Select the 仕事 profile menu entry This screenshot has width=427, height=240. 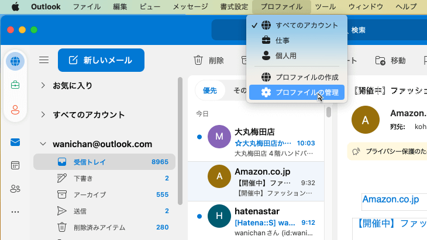click(297, 40)
